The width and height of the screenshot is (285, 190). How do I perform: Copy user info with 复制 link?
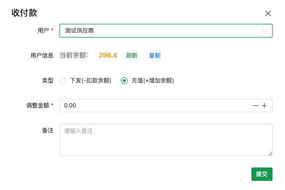pyautogui.click(x=154, y=56)
